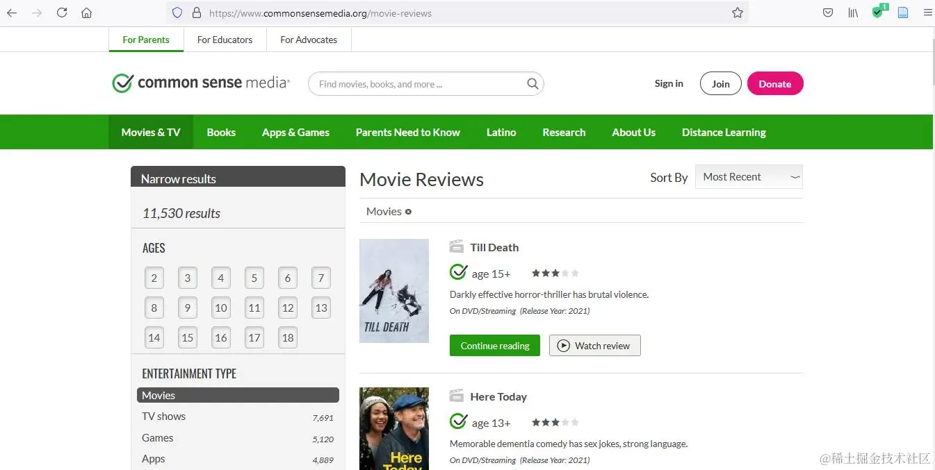The width and height of the screenshot is (935, 470).
Task: Filter by age 5
Action: coord(254,278)
